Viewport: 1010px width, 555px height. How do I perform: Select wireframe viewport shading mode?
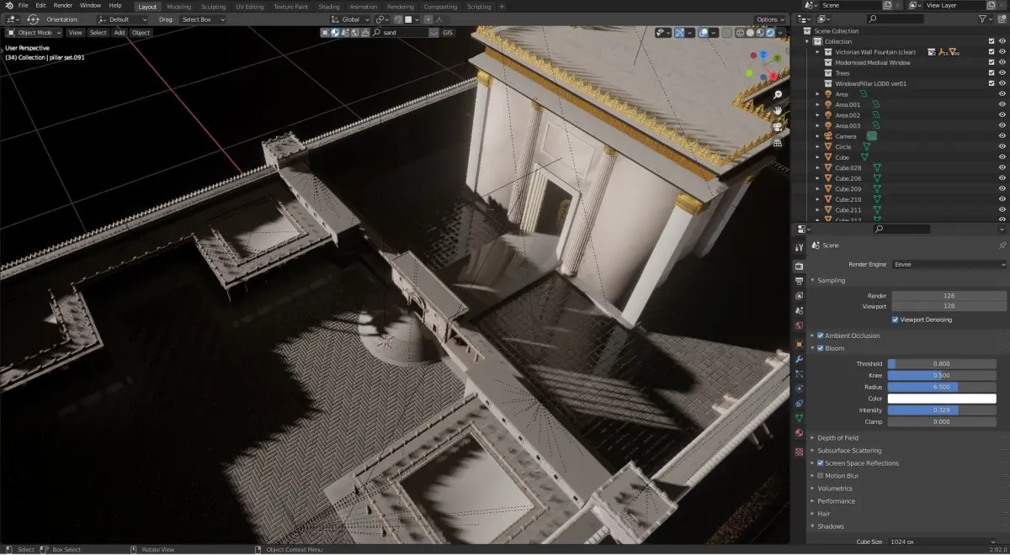click(741, 32)
